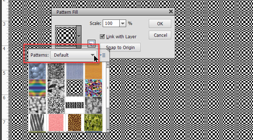Click the OK button
This screenshot has height=140, width=253.
pos(160,23)
